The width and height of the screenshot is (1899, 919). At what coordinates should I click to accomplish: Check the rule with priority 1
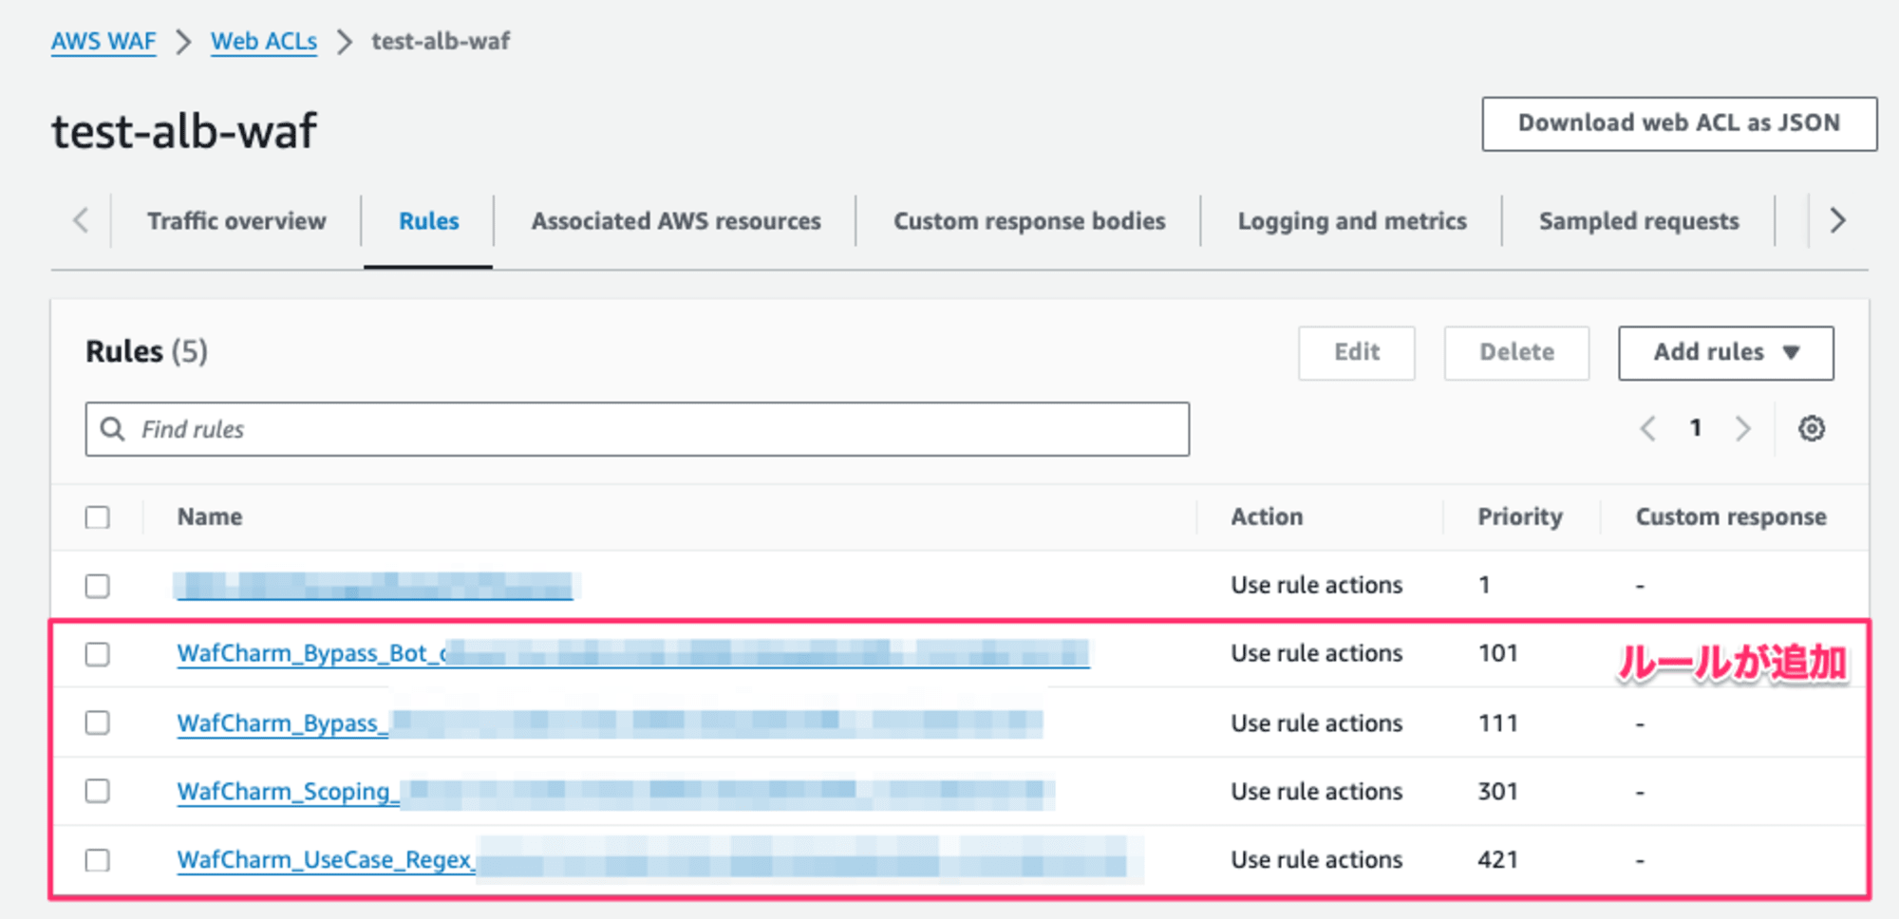[97, 586]
